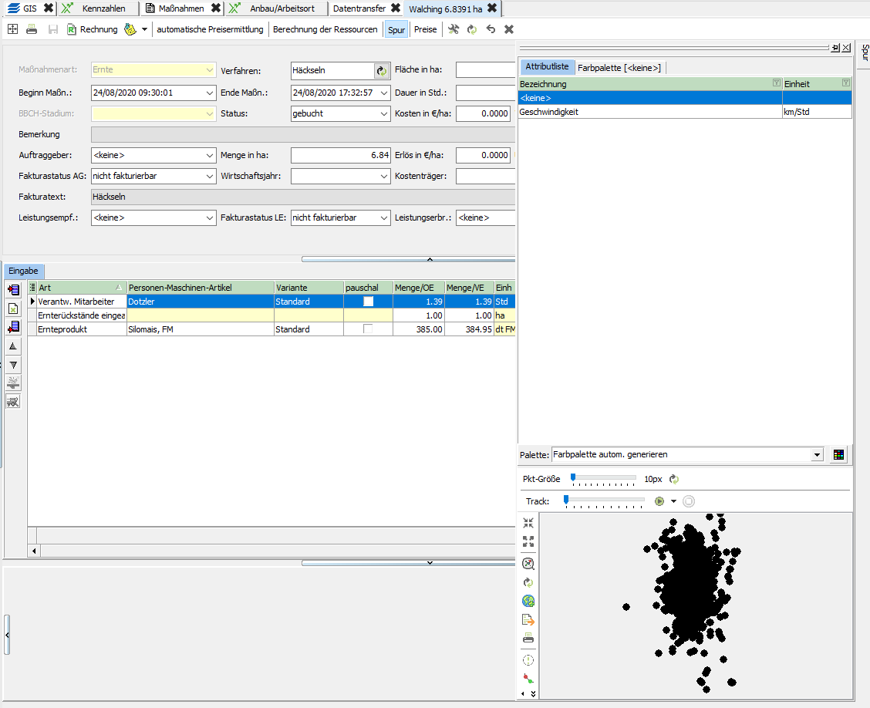The width and height of the screenshot is (870, 708).
Task: Toggle pauschal checkbox in Verantw. Mitarbeiter row
Action: pos(368,302)
